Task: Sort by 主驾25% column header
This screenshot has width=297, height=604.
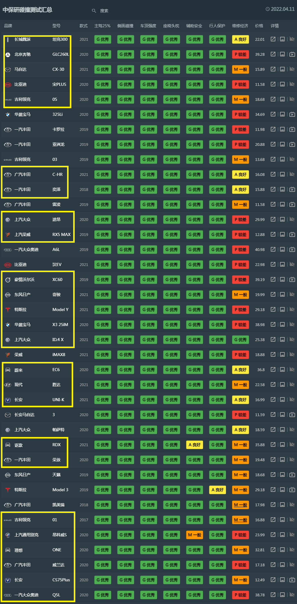Action: point(102,26)
